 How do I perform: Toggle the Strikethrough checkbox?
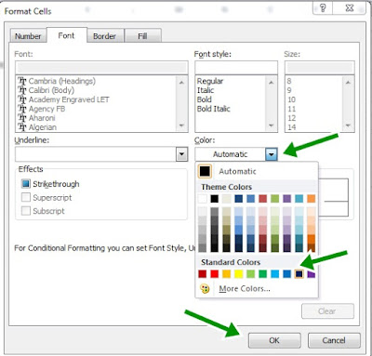26,184
